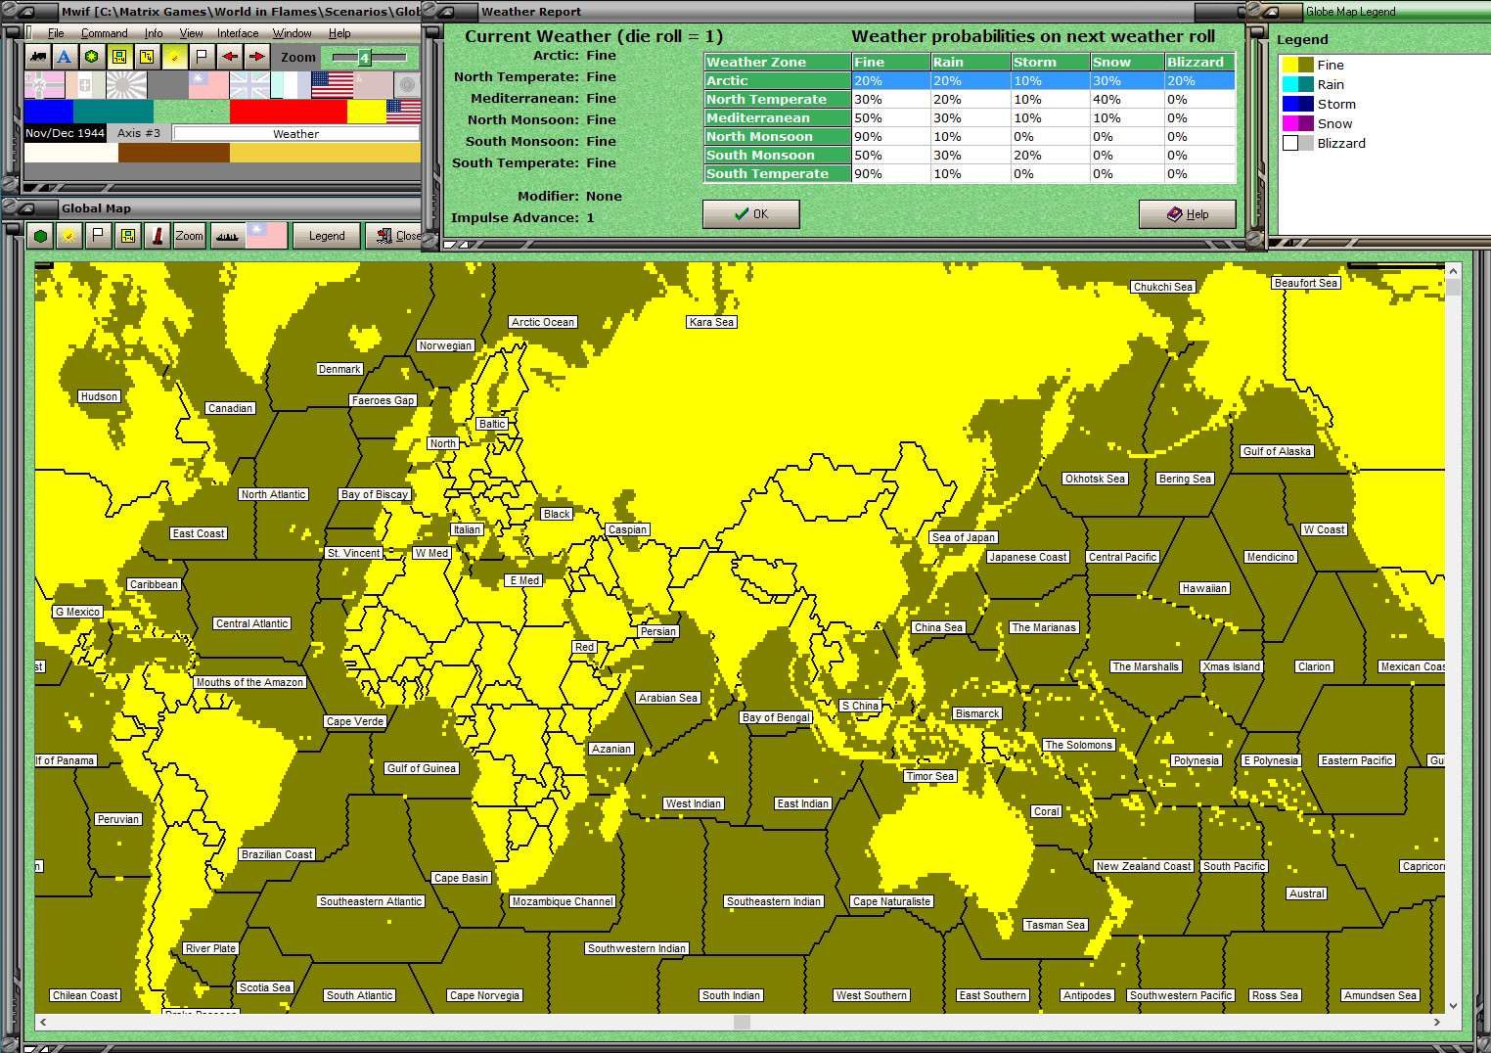Click the unit counter icon in Global Map toolbar
The width and height of the screenshot is (1491, 1053).
[x=127, y=236]
